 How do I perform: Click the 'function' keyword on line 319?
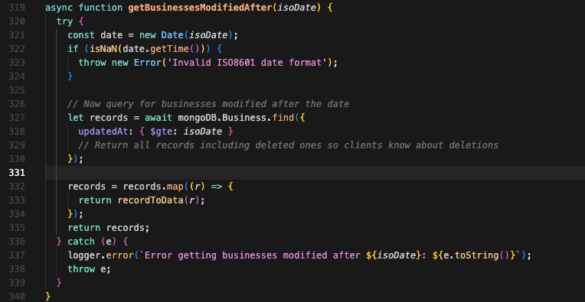click(x=101, y=8)
